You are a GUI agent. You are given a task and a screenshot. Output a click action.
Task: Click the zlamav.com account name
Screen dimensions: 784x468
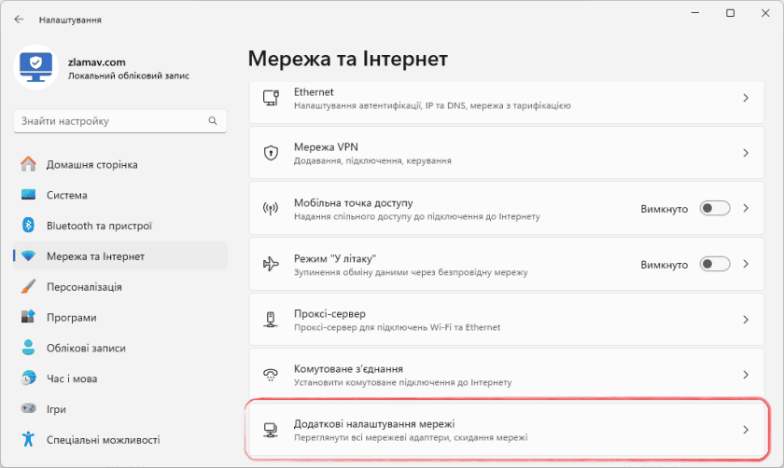point(96,62)
